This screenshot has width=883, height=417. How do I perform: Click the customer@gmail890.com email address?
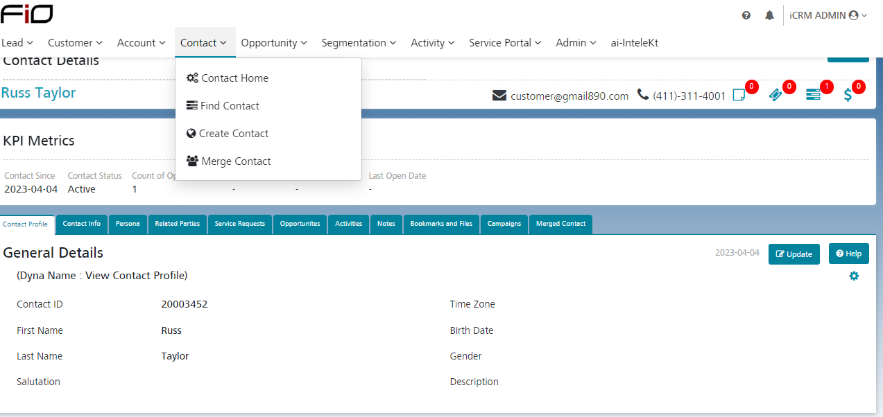point(569,96)
